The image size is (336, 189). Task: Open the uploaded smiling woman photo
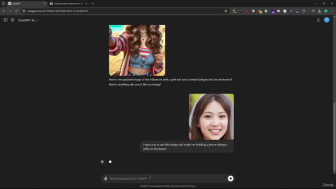click(211, 117)
